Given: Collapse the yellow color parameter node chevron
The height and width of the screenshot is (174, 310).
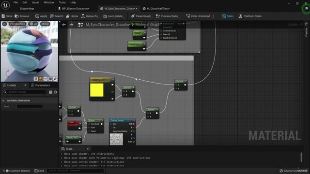Looking at the screenshot, I should tap(113, 80).
